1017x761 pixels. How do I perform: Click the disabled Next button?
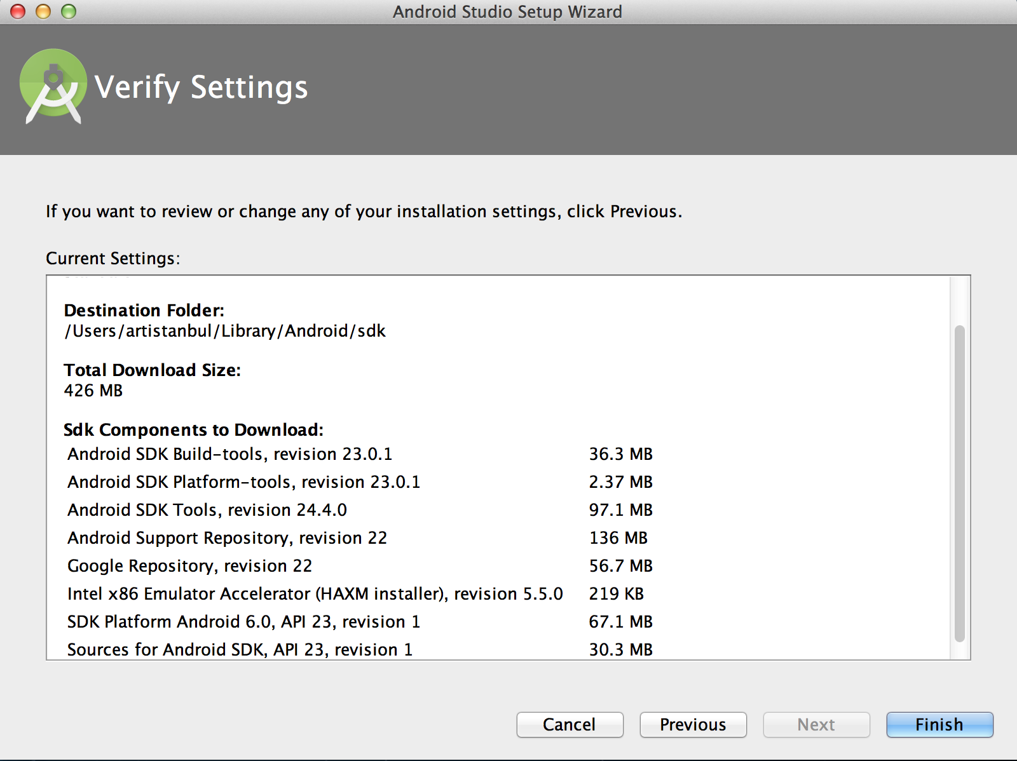point(816,724)
